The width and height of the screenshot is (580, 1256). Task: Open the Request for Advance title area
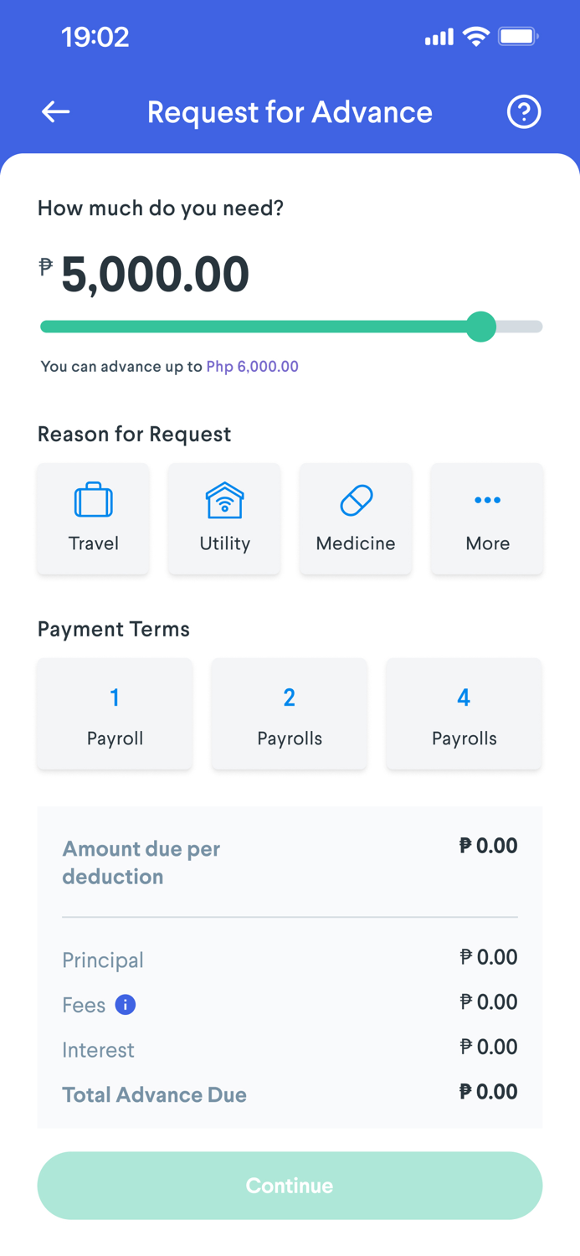(290, 111)
